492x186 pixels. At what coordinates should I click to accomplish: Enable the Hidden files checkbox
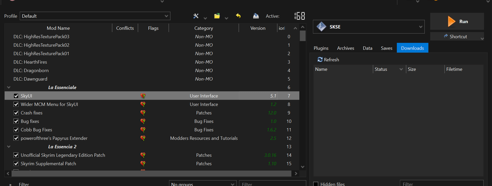316,184
